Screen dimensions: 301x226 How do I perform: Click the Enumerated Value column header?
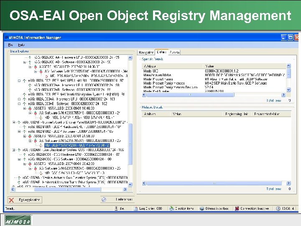coord(271,114)
